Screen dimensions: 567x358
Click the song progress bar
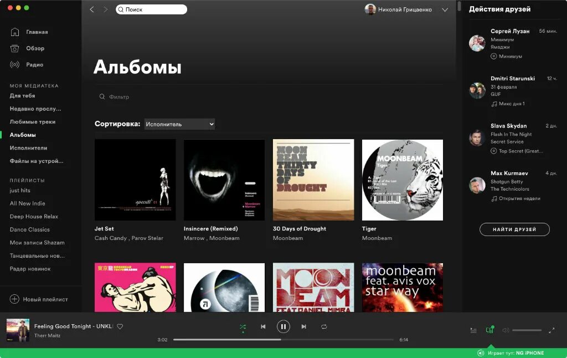point(283,340)
